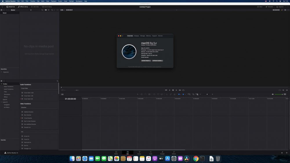Switch to the Media page tab
Viewport: 290px width, 163px height.
116,153
